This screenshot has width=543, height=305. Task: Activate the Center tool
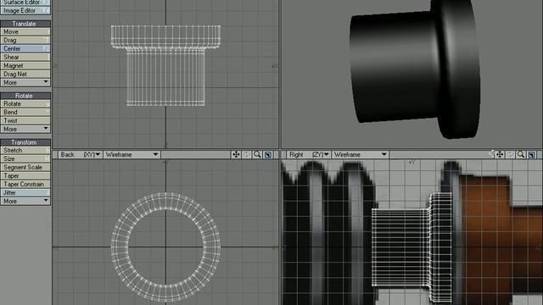click(25, 49)
